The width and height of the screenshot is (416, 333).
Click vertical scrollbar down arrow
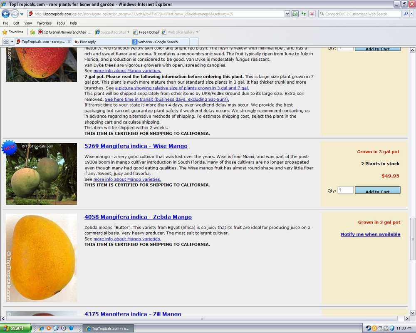coord(413,313)
